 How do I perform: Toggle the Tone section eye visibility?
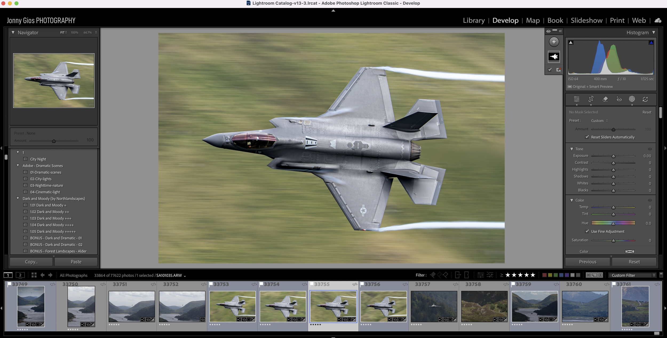[x=650, y=149]
